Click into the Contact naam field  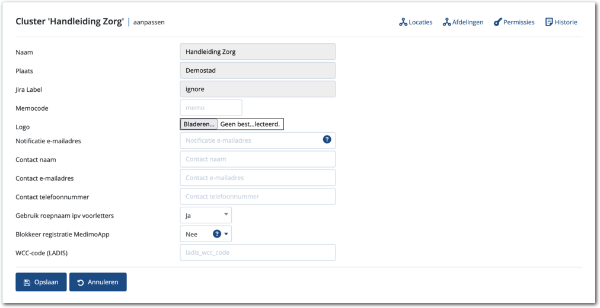click(257, 159)
